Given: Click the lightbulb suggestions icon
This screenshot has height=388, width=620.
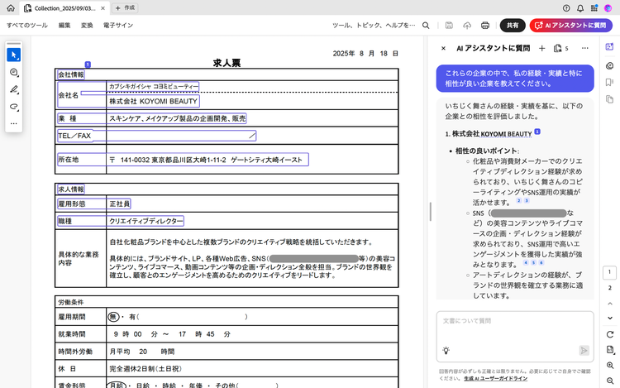Looking at the screenshot, I should (x=446, y=350).
